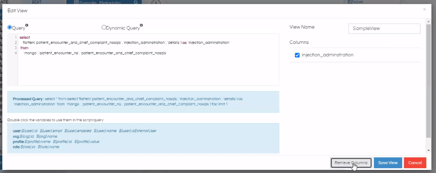Edit the View Name input field
The image size is (436, 173).
coord(384,28)
